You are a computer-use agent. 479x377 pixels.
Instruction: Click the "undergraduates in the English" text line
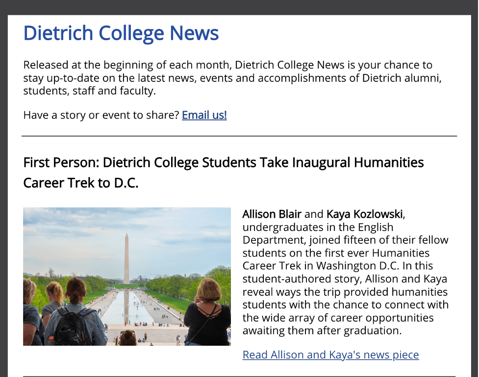point(318,227)
